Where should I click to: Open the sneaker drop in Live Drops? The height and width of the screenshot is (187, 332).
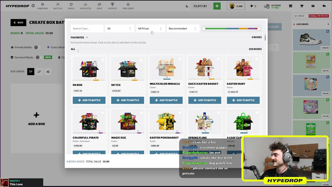click(311, 39)
